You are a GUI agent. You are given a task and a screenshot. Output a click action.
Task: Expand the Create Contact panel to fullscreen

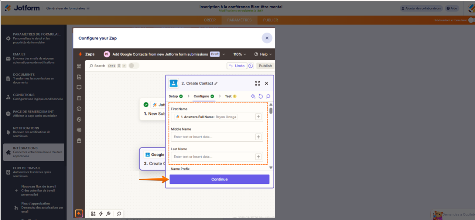click(x=257, y=84)
